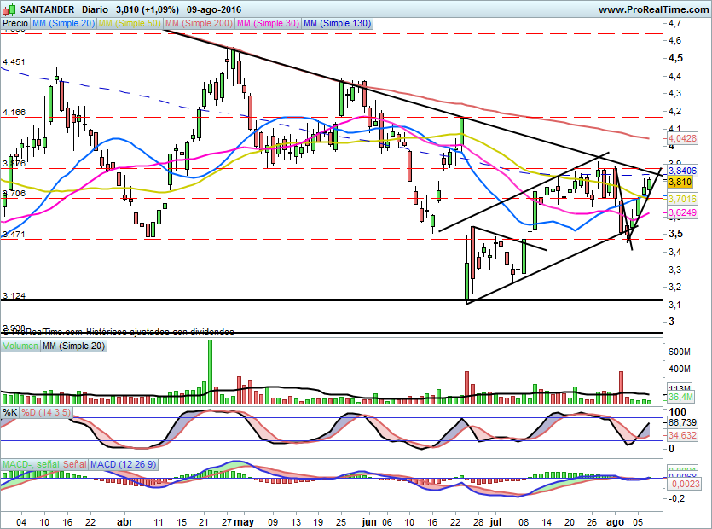The image size is (712, 529).
Task: Click the yellow 3,810 current price tag
Action: (680, 183)
